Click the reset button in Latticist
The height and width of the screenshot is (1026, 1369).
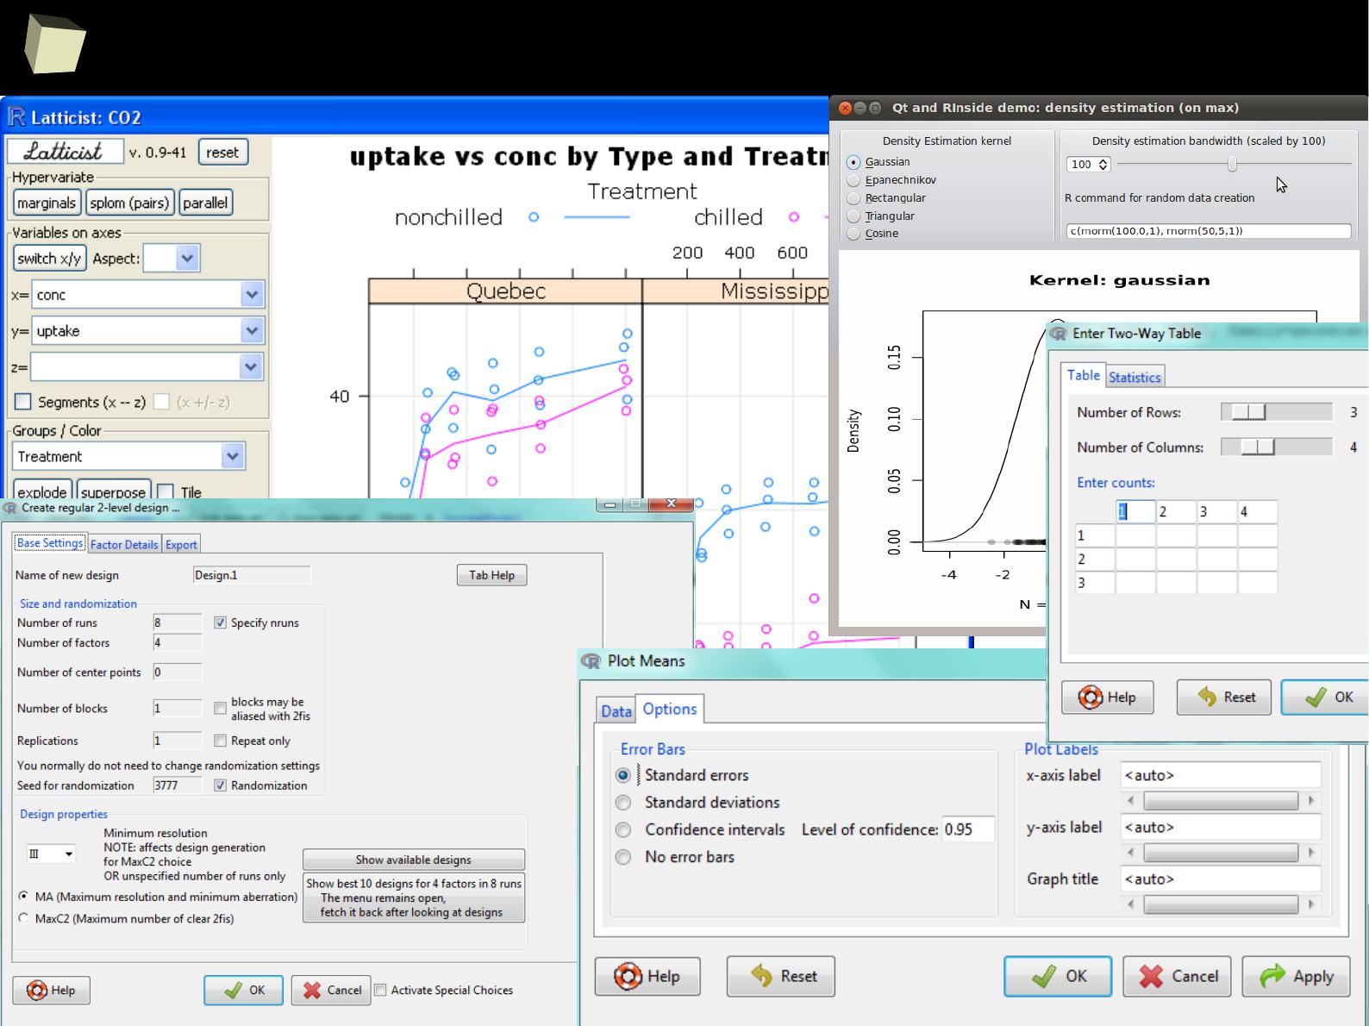coord(222,152)
